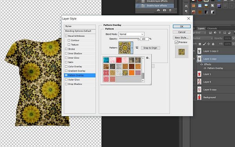Filter layers by adjustment layers icon

pos(215,32)
